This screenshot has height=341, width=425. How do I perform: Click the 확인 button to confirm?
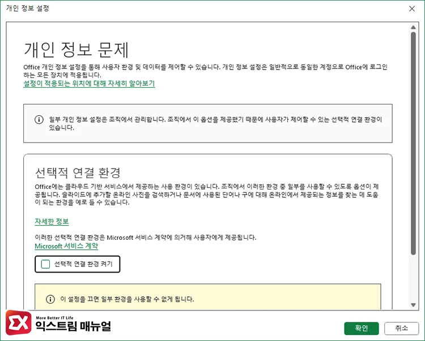(x=361, y=328)
